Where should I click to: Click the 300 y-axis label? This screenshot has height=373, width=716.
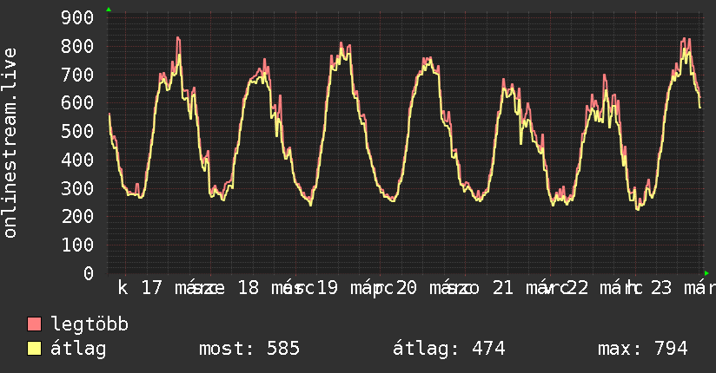click(x=77, y=188)
